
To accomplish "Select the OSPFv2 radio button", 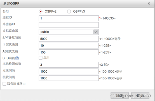I will pos(41,12).
